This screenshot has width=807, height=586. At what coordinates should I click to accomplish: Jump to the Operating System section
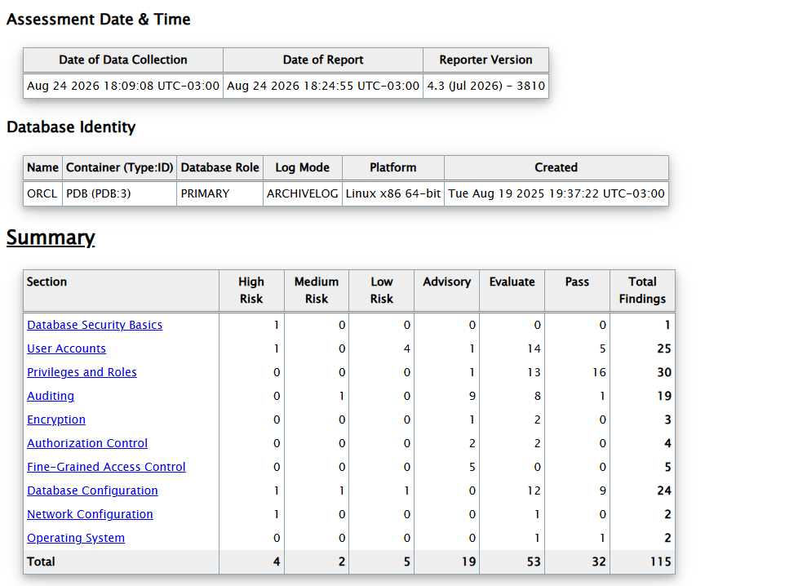pos(76,538)
